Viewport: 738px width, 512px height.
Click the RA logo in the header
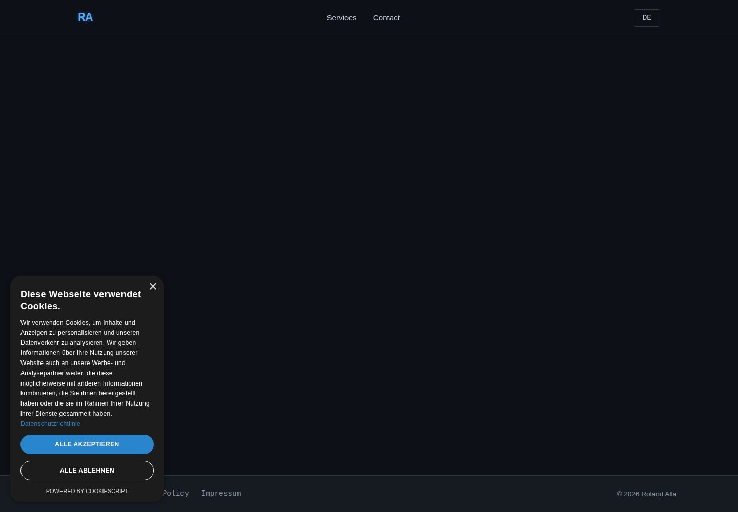point(85,17)
